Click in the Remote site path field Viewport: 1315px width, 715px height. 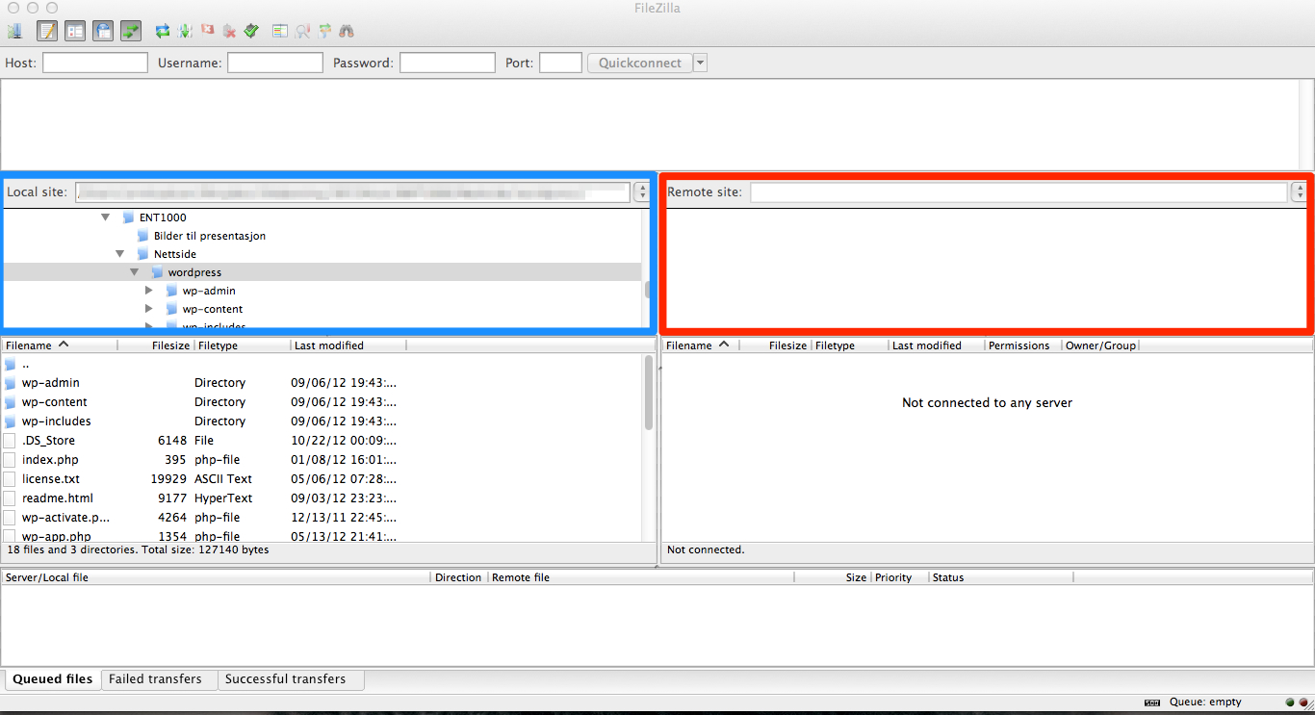(1019, 192)
